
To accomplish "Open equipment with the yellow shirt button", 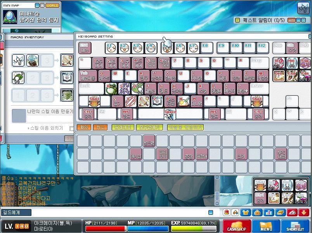I will coord(246,212).
